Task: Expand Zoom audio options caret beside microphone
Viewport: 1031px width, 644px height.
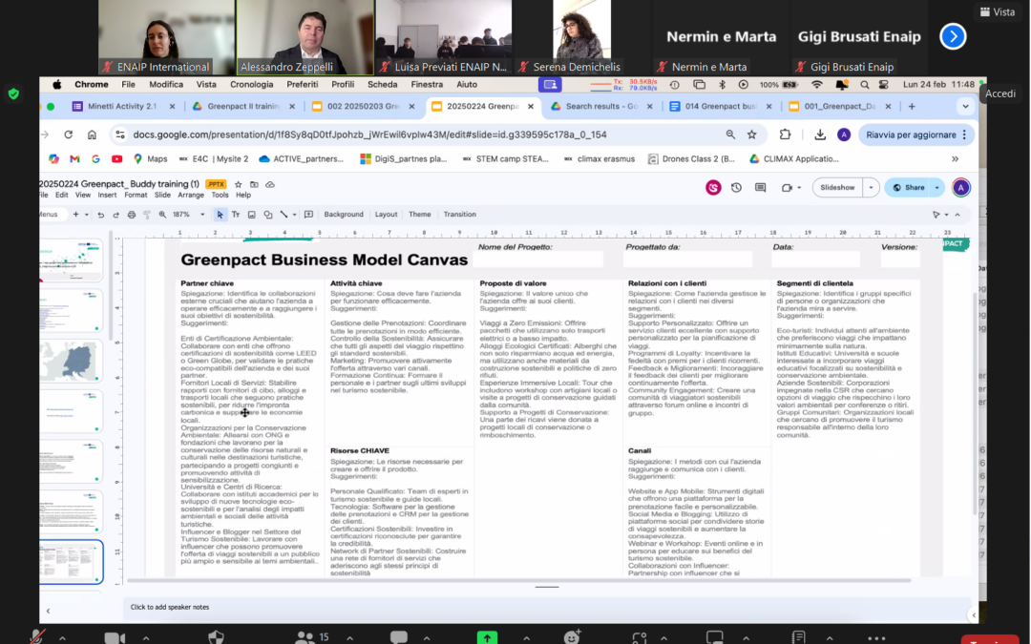Action: coord(62,638)
